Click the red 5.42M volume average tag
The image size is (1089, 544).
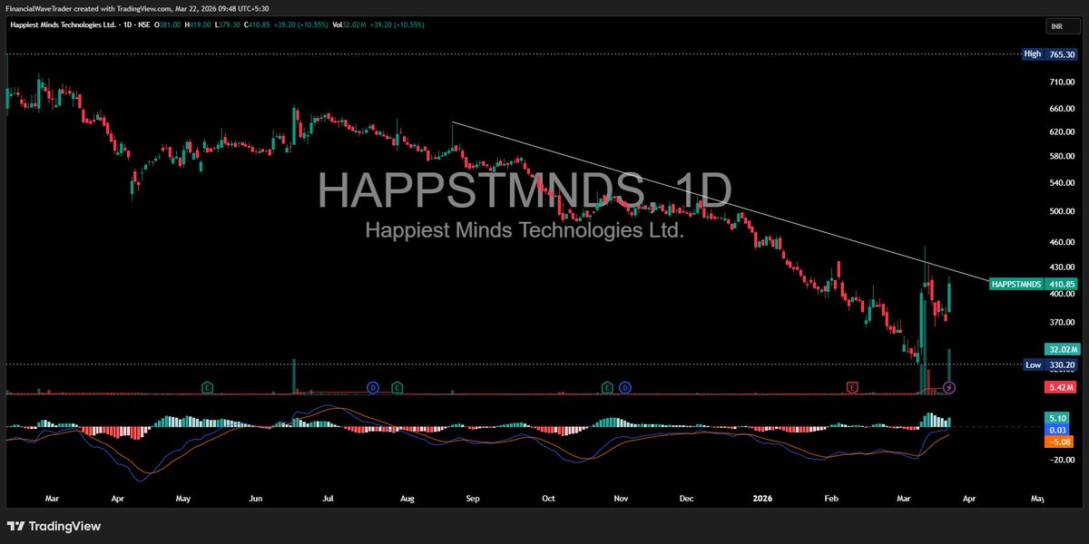[1062, 388]
